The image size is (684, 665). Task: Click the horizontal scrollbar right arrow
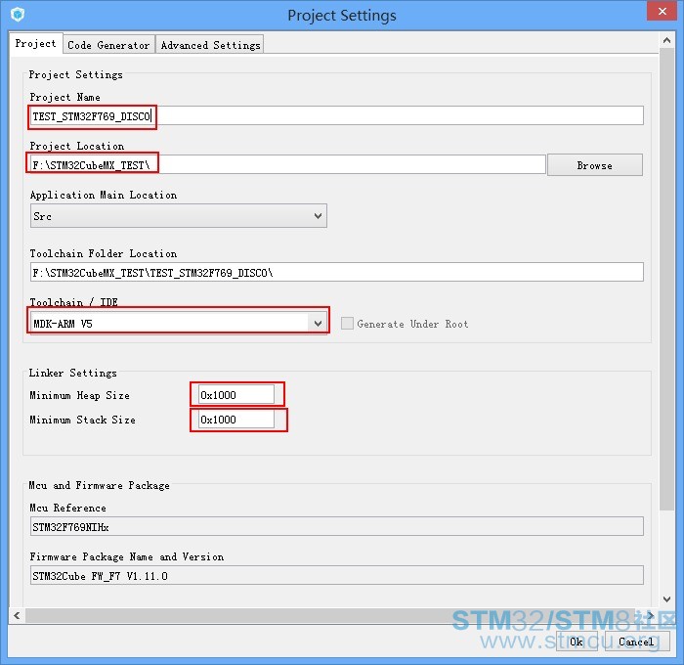click(x=651, y=615)
